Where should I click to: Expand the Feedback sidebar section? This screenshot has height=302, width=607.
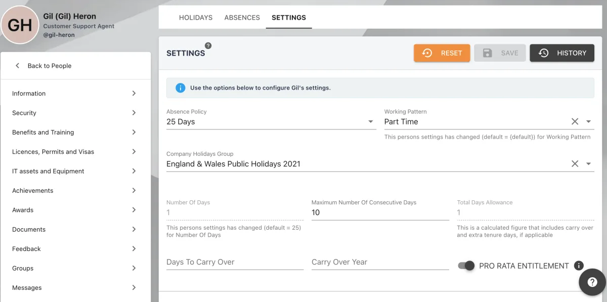pos(75,249)
